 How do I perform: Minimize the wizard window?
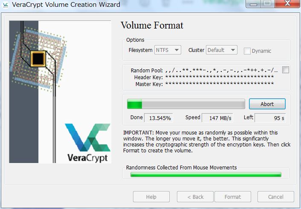point(253,4)
